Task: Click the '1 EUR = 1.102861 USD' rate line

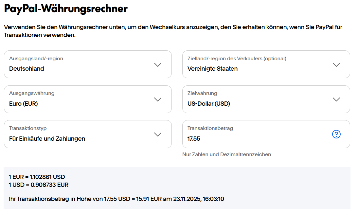Action: pos(37,177)
